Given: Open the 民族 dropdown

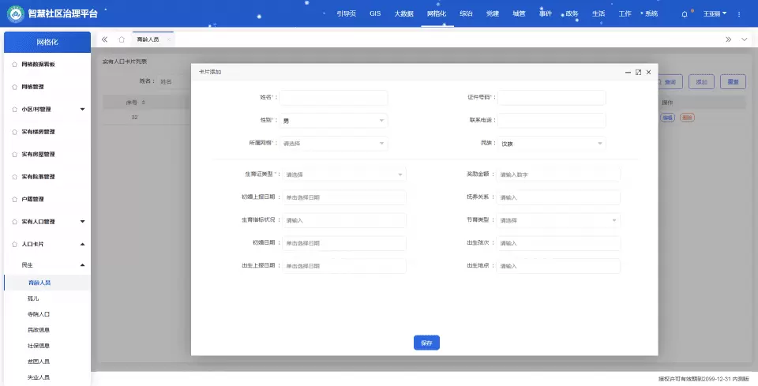Looking at the screenshot, I should 551,144.
